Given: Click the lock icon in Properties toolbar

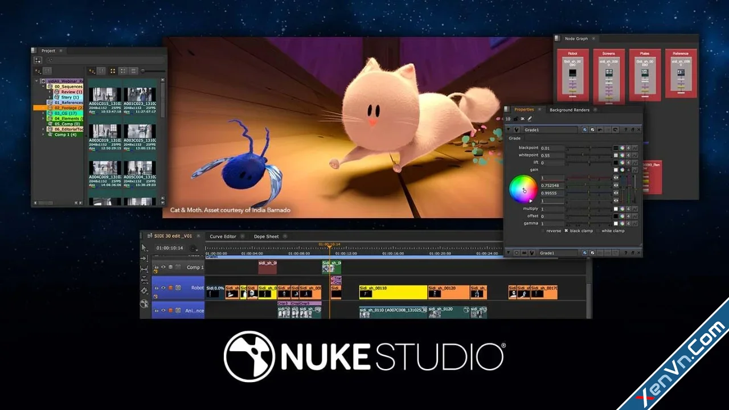Looking at the screenshot, I should tap(515, 119).
